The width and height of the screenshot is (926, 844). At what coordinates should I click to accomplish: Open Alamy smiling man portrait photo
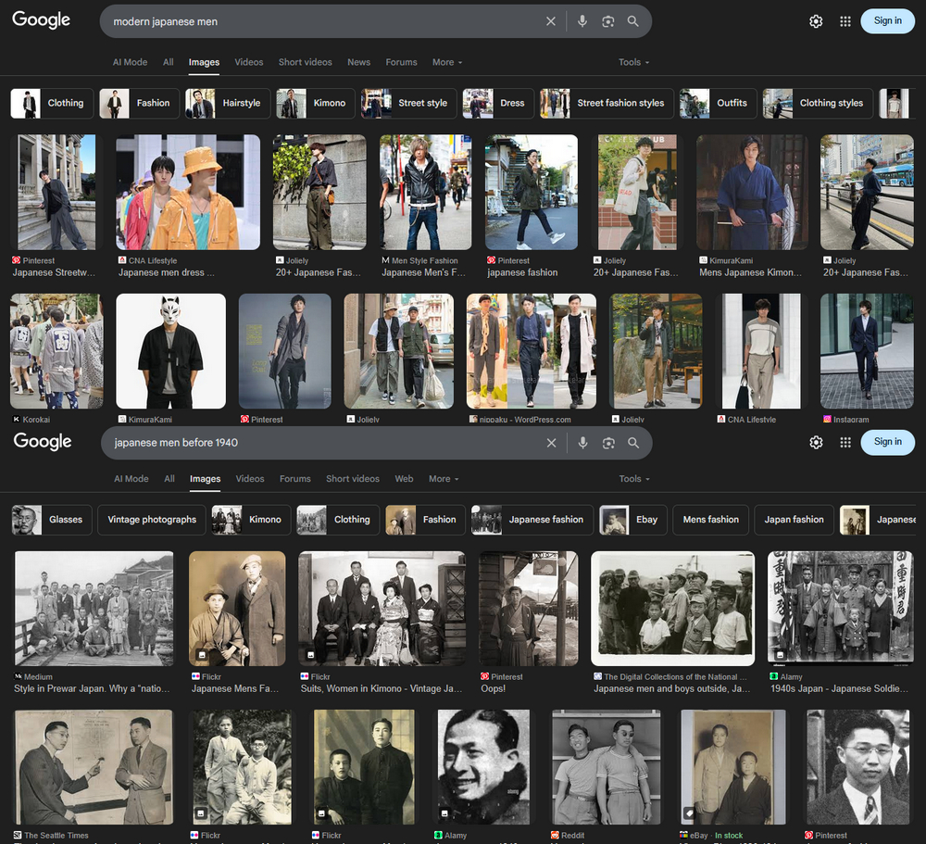click(483, 767)
